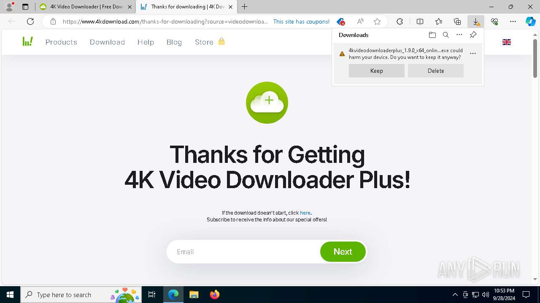Click the browser refresh button
The image size is (540, 303).
(x=30, y=21)
